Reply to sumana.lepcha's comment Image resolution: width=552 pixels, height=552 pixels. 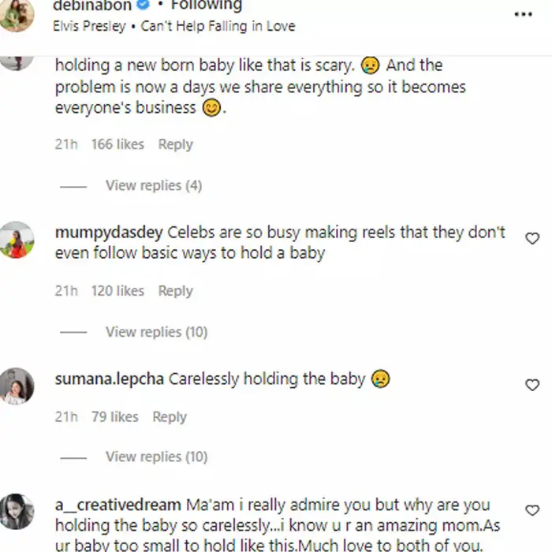(170, 416)
